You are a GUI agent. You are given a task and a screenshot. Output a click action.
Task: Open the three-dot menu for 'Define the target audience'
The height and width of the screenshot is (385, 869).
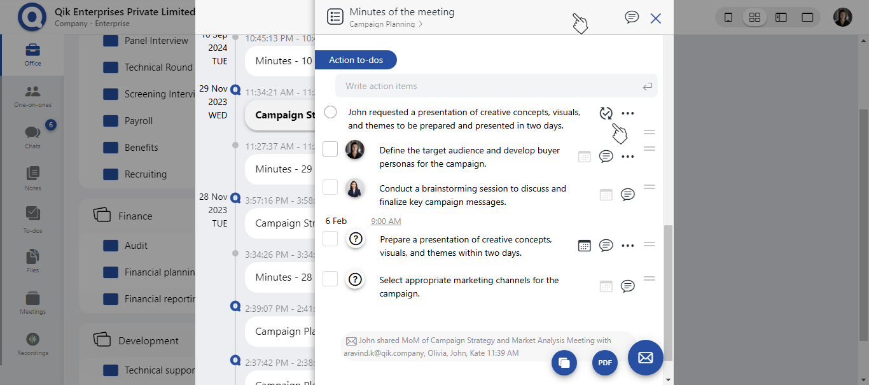627,157
